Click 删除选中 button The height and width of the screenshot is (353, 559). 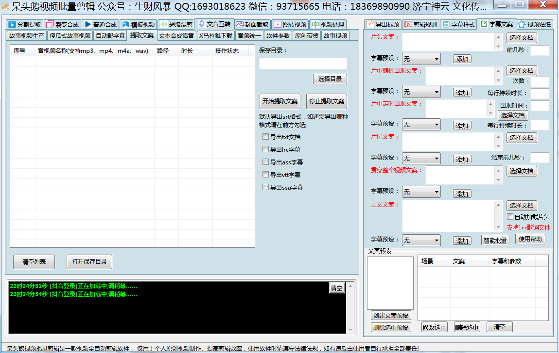[467, 327]
